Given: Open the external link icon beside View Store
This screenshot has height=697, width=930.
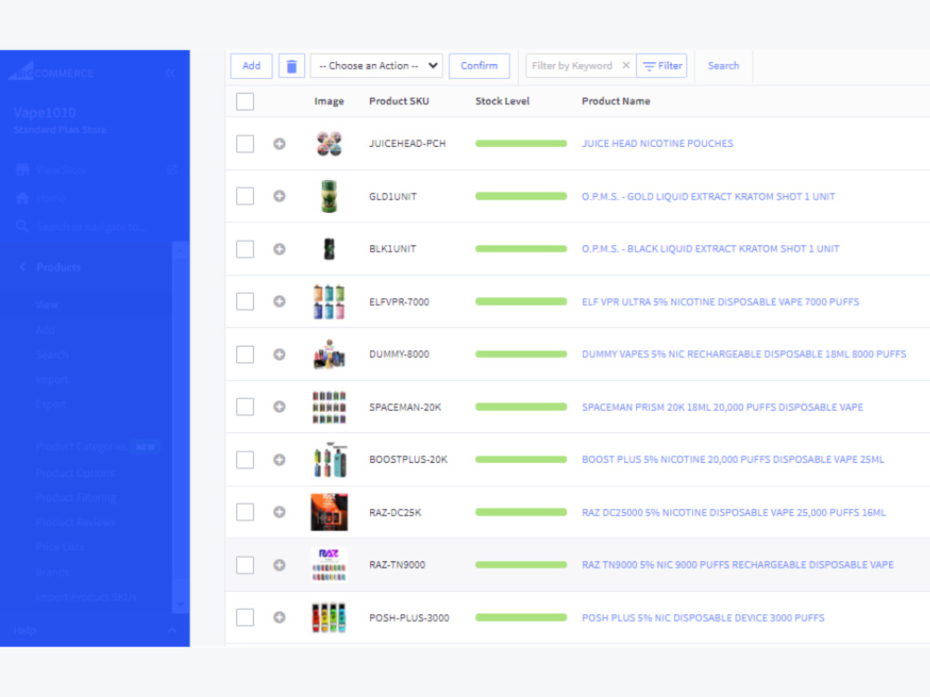Looking at the screenshot, I should [x=172, y=169].
